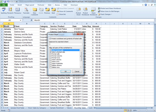Click Protect and Share Workbook

(x=109, y=8)
